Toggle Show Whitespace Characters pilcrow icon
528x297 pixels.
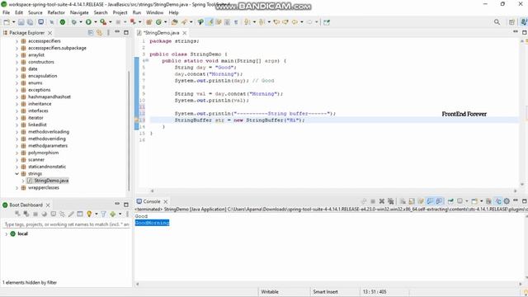click(x=236, y=22)
